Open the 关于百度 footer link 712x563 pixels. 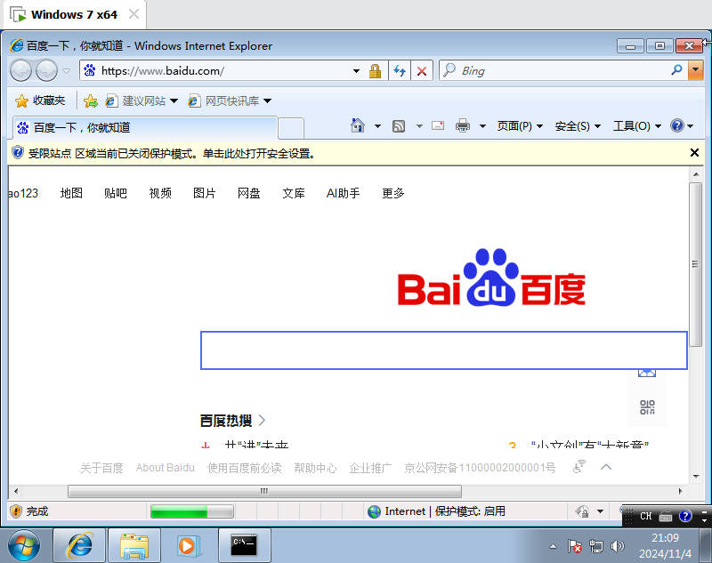(101, 468)
